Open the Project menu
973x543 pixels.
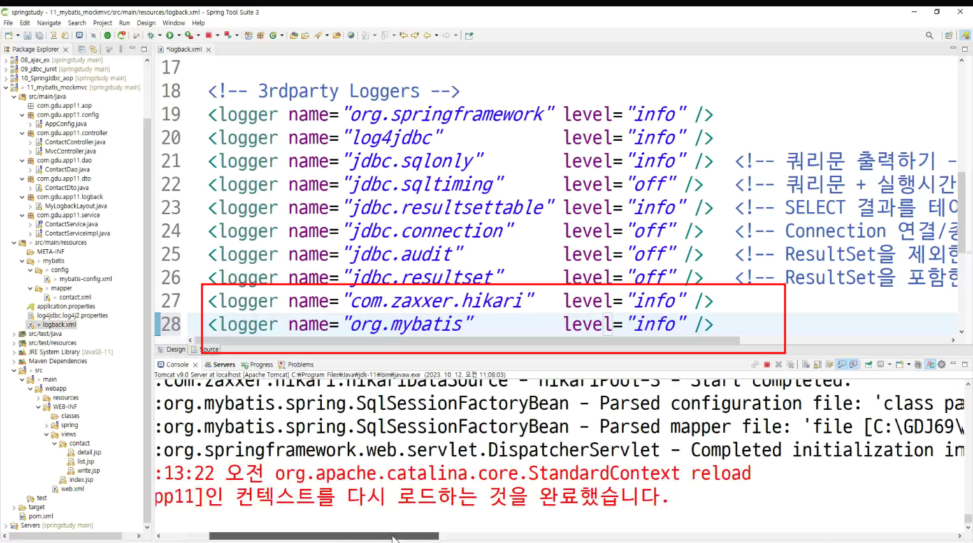[x=103, y=23]
